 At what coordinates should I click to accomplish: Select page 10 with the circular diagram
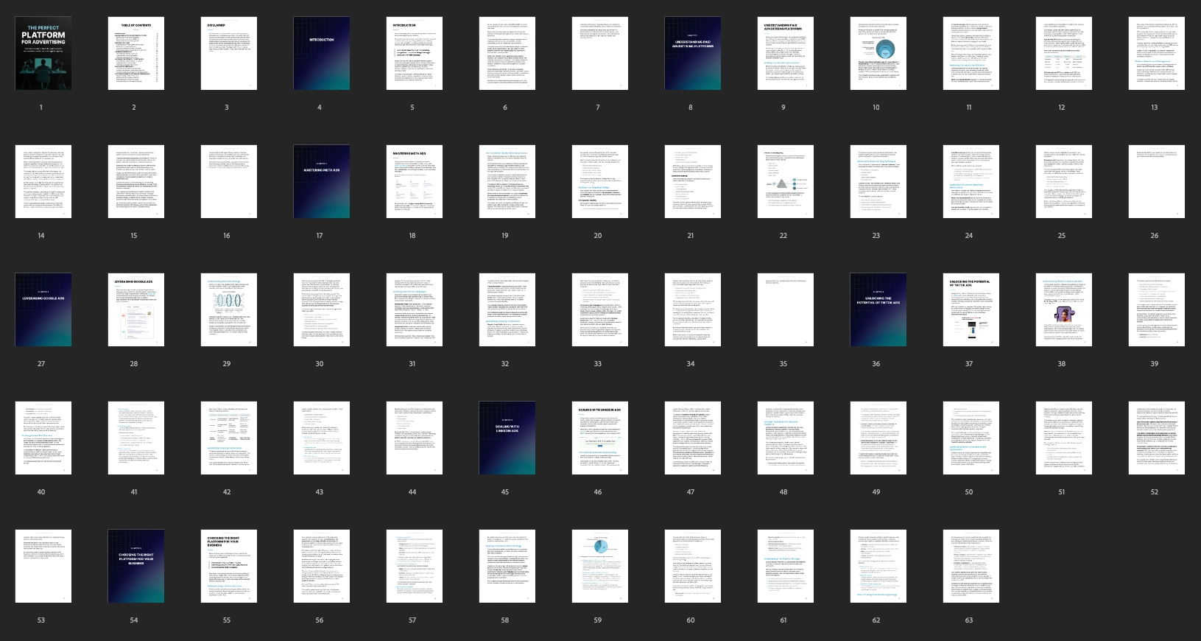878,54
